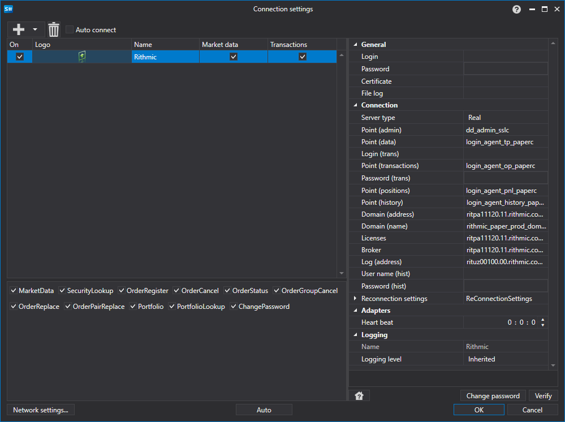565x422 pixels.
Task: Toggle the OrderCancel checkbox
Action: 176,290
